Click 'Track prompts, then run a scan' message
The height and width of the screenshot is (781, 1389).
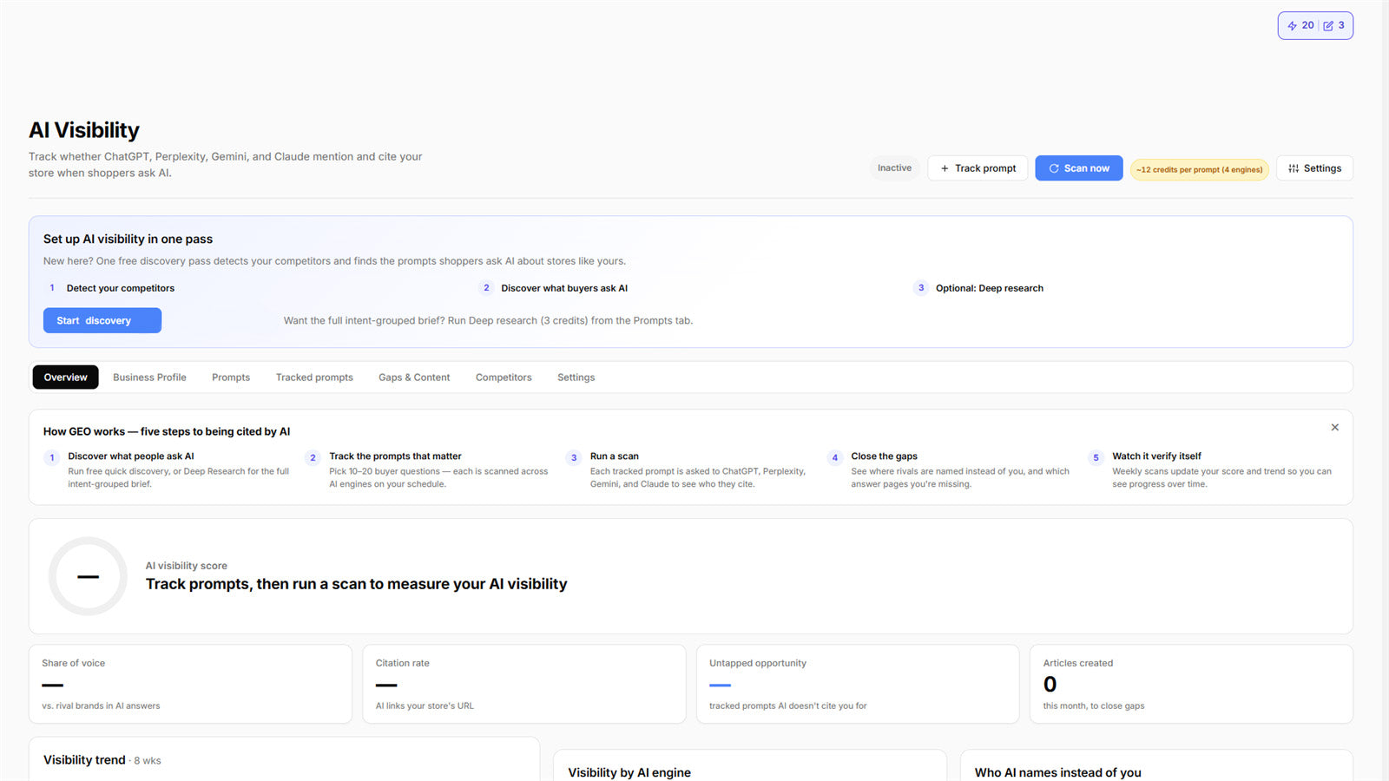pyautogui.click(x=356, y=584)
